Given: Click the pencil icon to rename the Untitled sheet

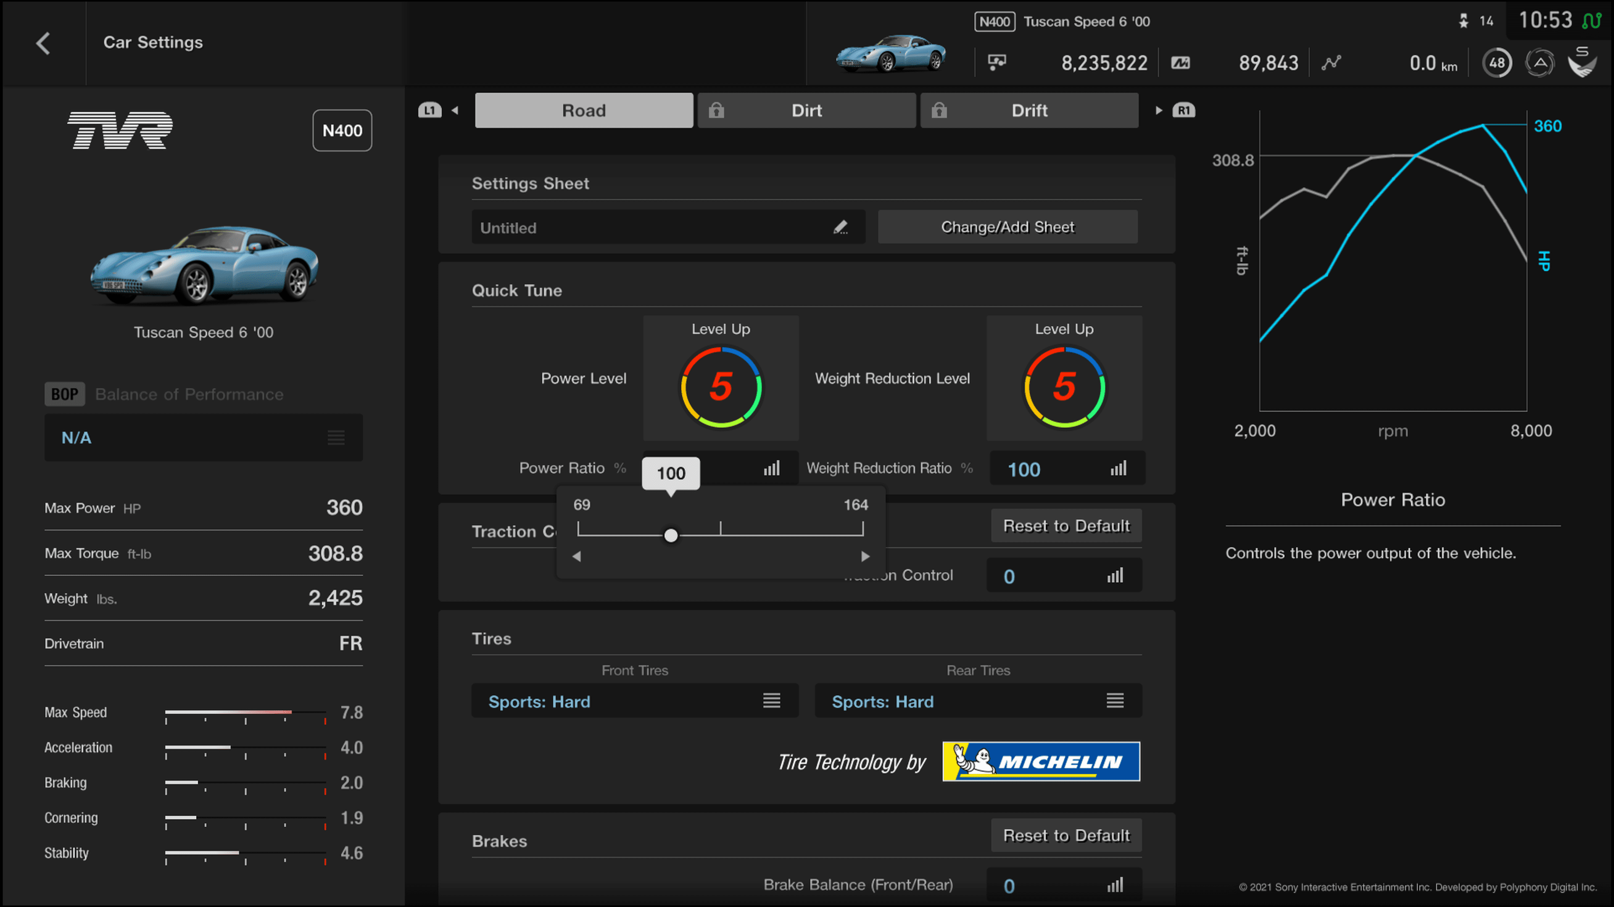Looking at the screenshot, I should point(840,227).
